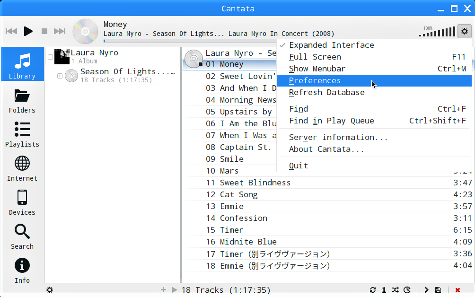Toggle single track mode
The image size is (475, 297).
[x=384, y=290]
